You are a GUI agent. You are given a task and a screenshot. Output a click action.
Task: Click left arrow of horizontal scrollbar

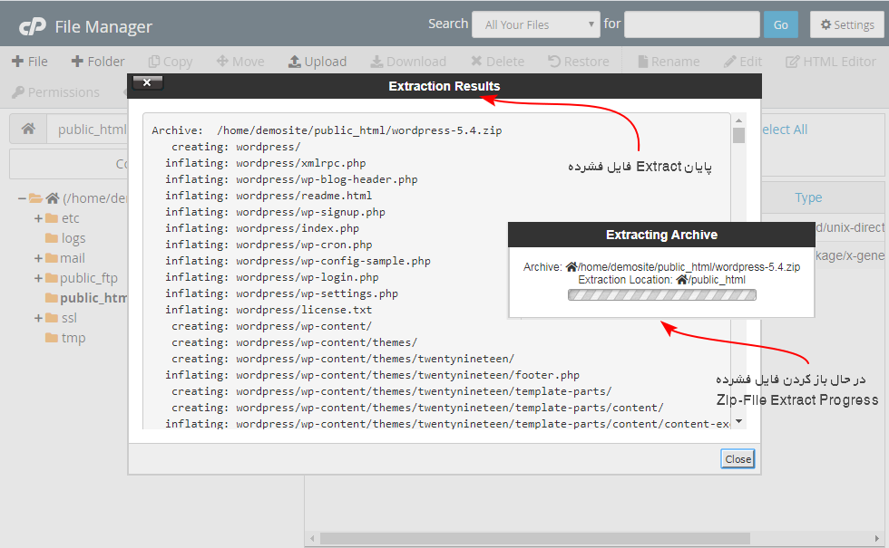(x=312, y=538)
